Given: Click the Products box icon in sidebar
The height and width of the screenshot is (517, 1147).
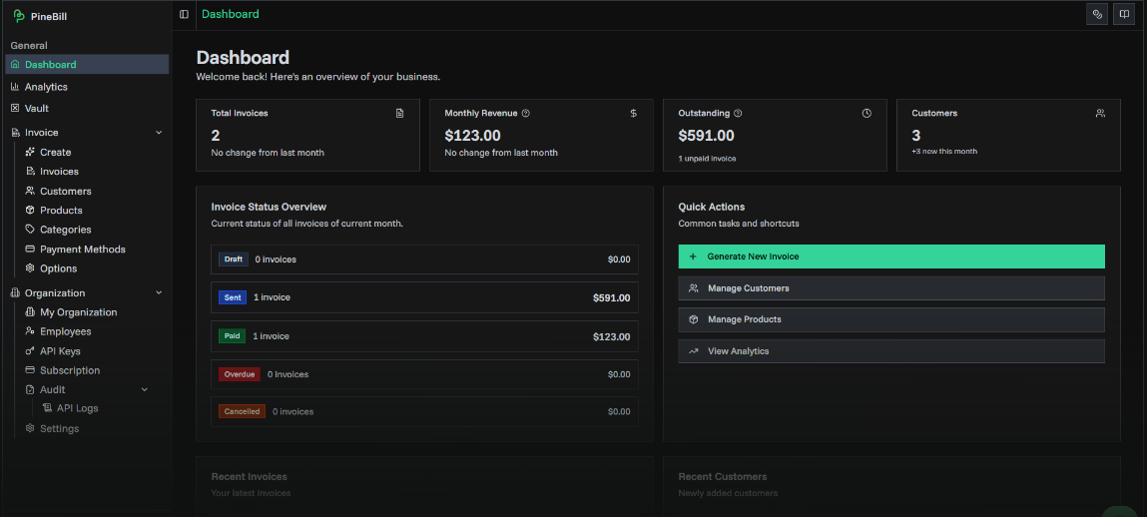Looking at the screenshot, I should click(30, 210).
